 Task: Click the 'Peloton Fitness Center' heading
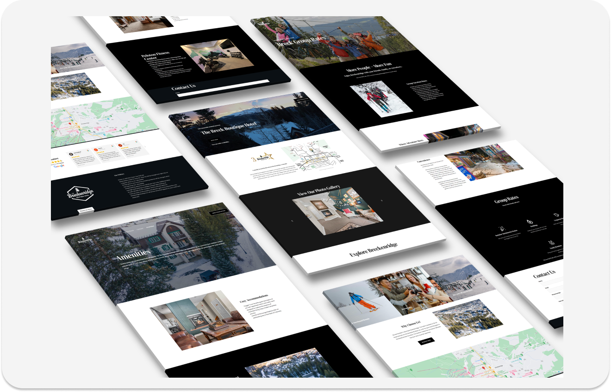(156, 56)
